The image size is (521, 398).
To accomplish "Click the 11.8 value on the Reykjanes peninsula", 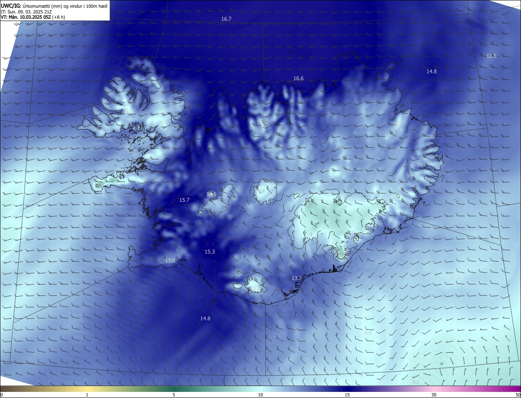I will click(x=170, y=260).
